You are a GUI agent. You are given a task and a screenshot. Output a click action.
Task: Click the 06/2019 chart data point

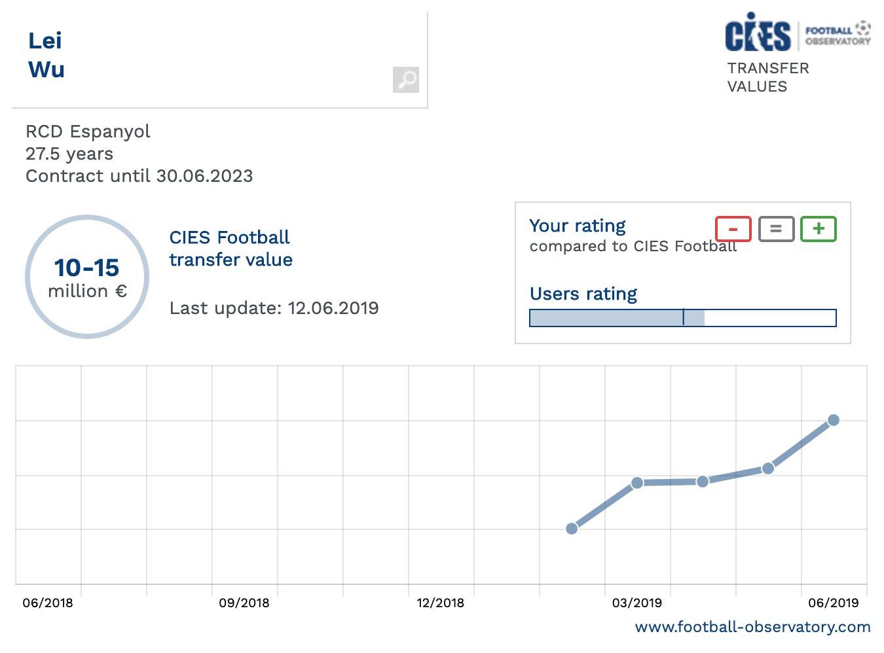tap(833, 420)
